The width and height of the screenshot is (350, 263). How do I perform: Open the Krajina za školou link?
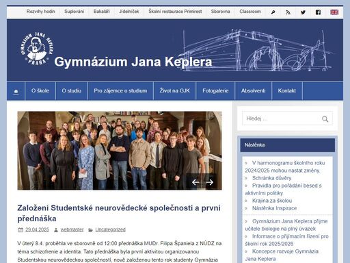point(272,201)
